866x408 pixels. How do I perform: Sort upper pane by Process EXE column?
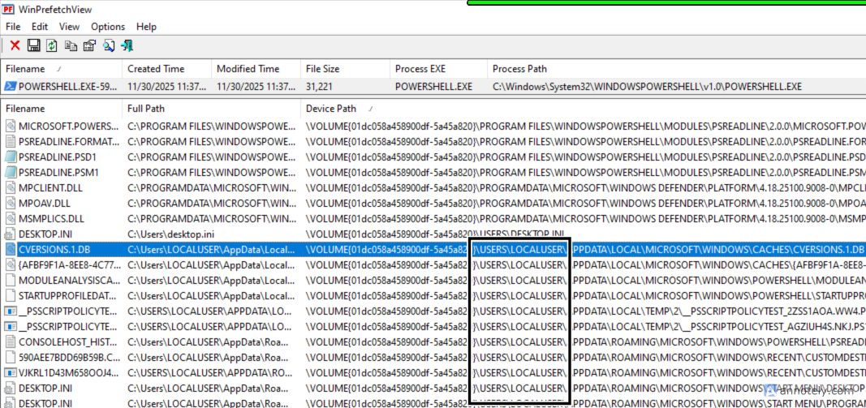point(438,69)
